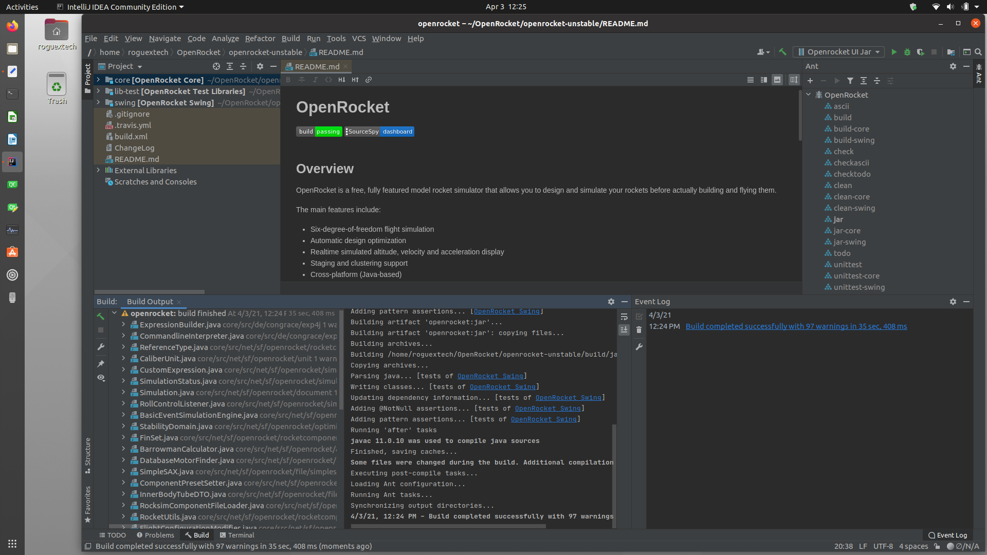The width and height of the screenshot is (987, 555).
Task: Run the Openrocket UI Jar configuration
Action: (x=894, y=52)
